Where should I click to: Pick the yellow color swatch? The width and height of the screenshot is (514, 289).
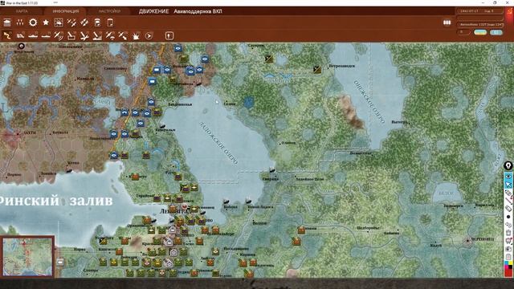511,263
